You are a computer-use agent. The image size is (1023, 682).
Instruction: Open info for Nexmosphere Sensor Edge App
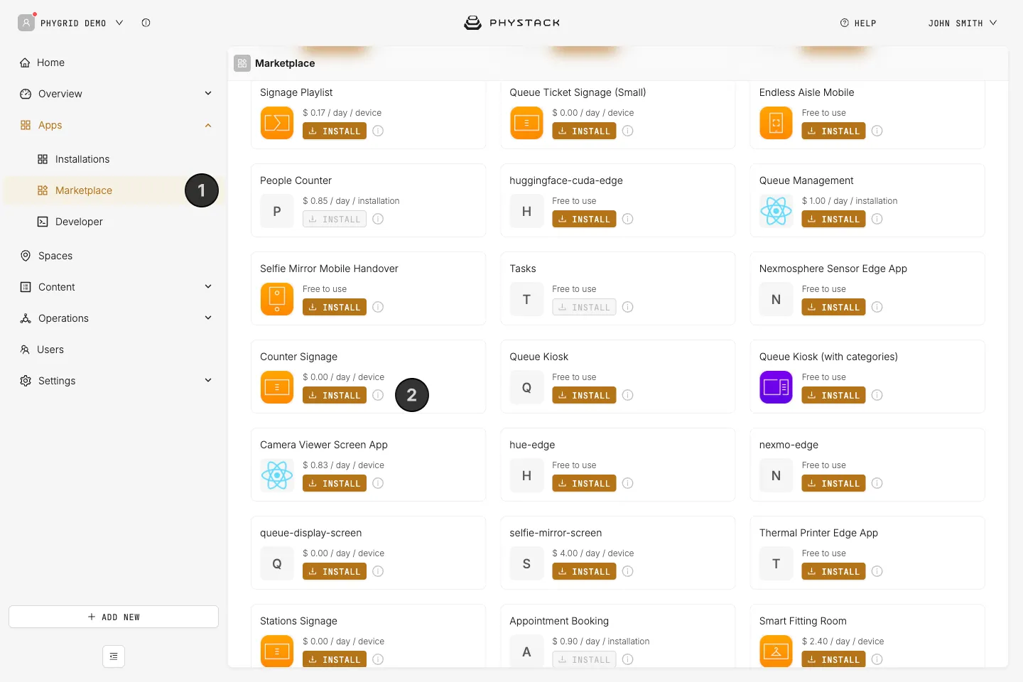pos(877,307)
